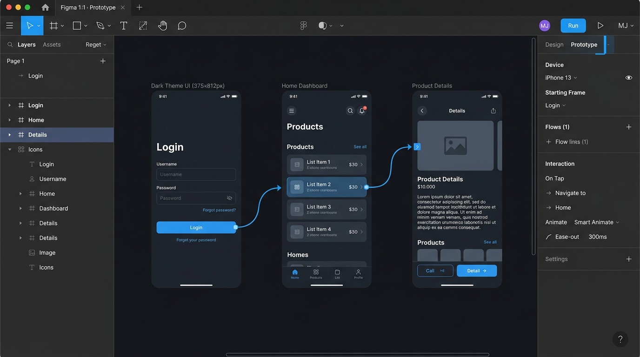Click the Call button in Product Details
The width and height of the screenshot is (640, 357).
pyautogui.click(x=435, y=271)
